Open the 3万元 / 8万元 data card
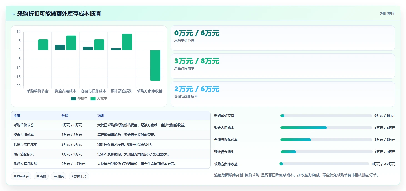The image size is (406, 191). (x=283, y=66)
